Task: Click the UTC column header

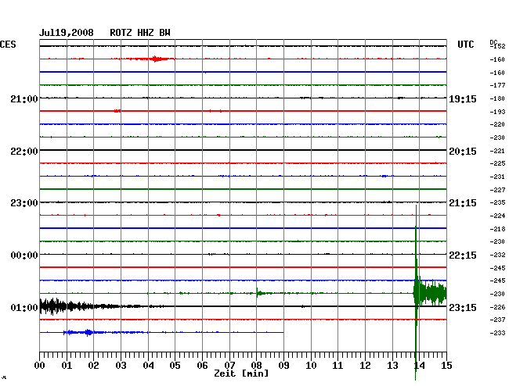Action: tap(465, 45)
